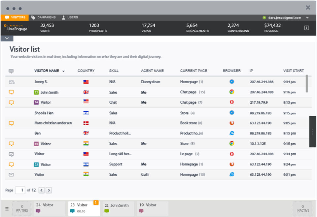Click the checkmark message icon in Visitor row
This screenshot has height=217, width=317.
click(11, 154)
